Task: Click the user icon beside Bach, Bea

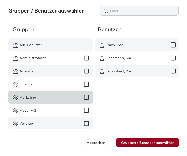Action: tap(102, 45)
